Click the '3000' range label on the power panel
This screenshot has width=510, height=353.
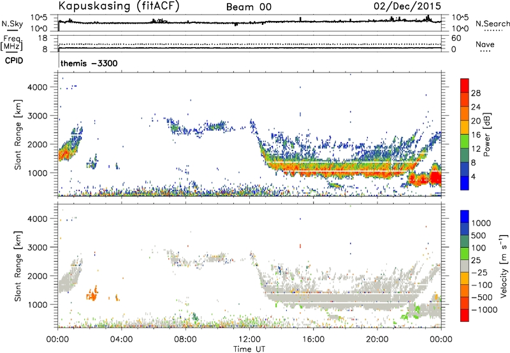(37, 116)
